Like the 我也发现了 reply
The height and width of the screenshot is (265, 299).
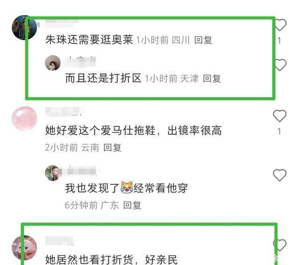279,175
